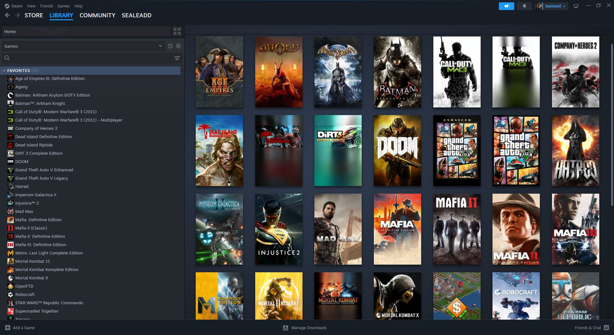Click the Manage Downloads icon

[x=285, y=328]
